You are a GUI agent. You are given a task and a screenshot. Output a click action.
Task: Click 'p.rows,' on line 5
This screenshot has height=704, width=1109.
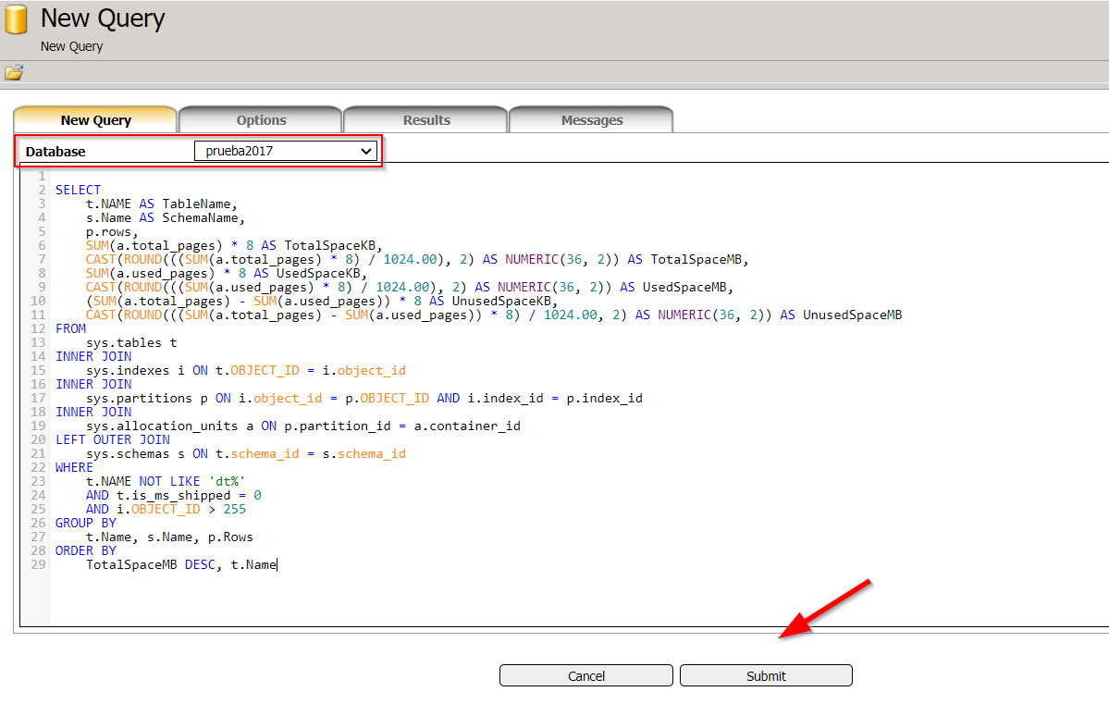[x=112, y=231]
